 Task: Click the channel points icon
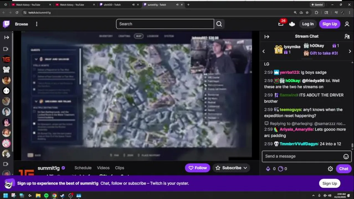(281, 169)
